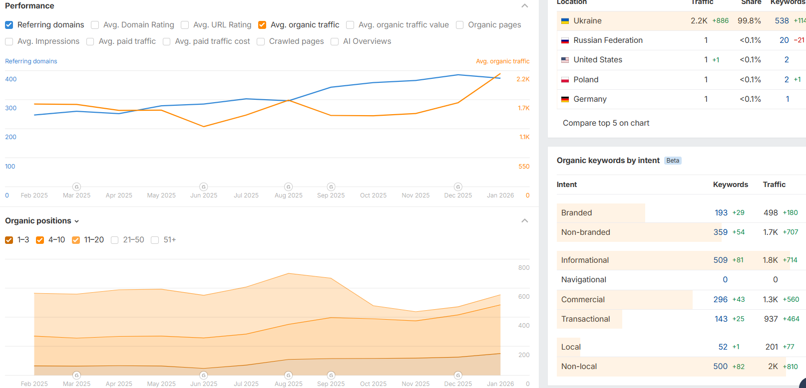Enable the 21–50 positions checkbox
Image resolution: width=806 pixels, height=388 pixels.
(x=115, y=240)
